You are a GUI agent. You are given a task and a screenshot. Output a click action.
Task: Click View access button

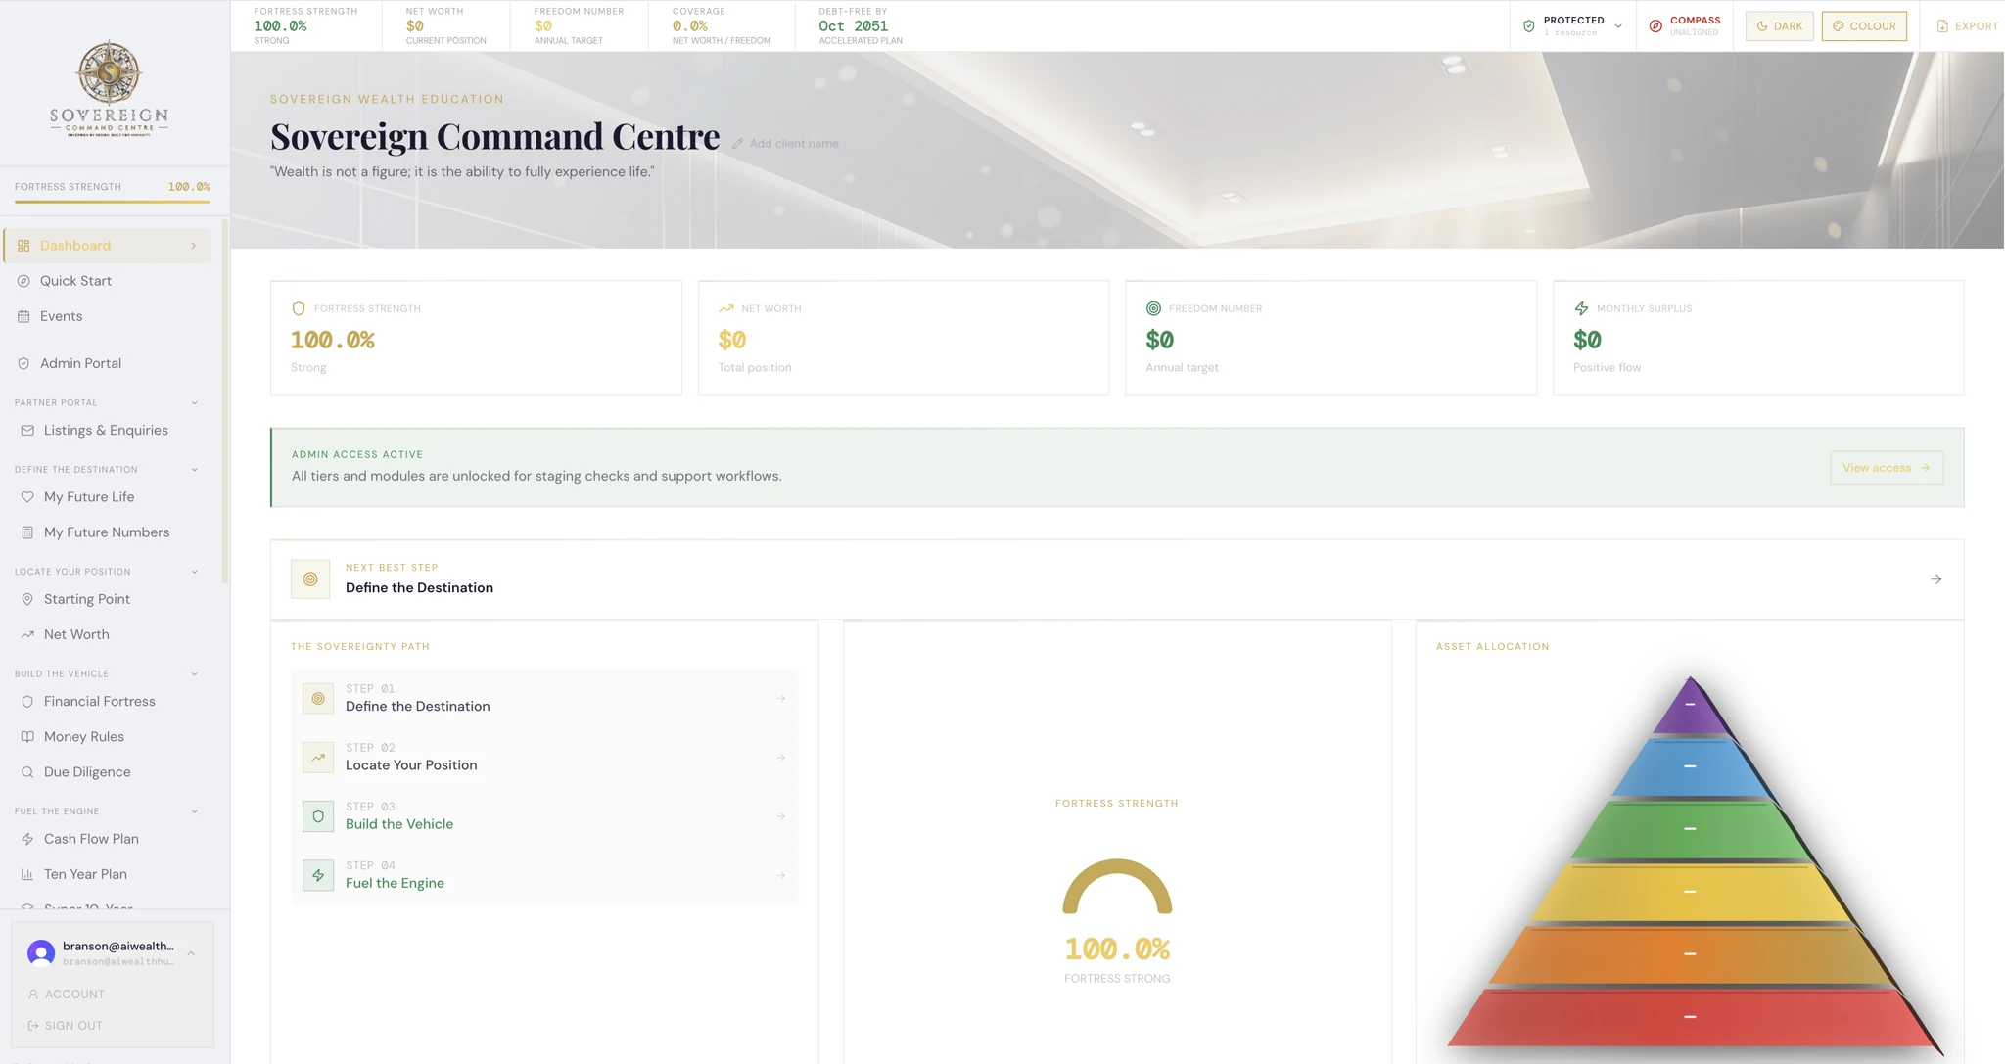pyautogui.click(x=1887, y=468)
